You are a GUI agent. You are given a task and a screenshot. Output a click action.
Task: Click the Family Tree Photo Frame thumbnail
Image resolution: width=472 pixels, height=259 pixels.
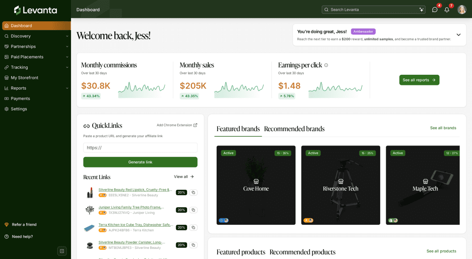[x=90, y=210]
